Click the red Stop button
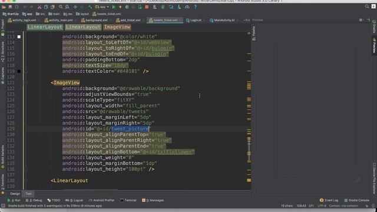377x212 pixels. [147, 7]
